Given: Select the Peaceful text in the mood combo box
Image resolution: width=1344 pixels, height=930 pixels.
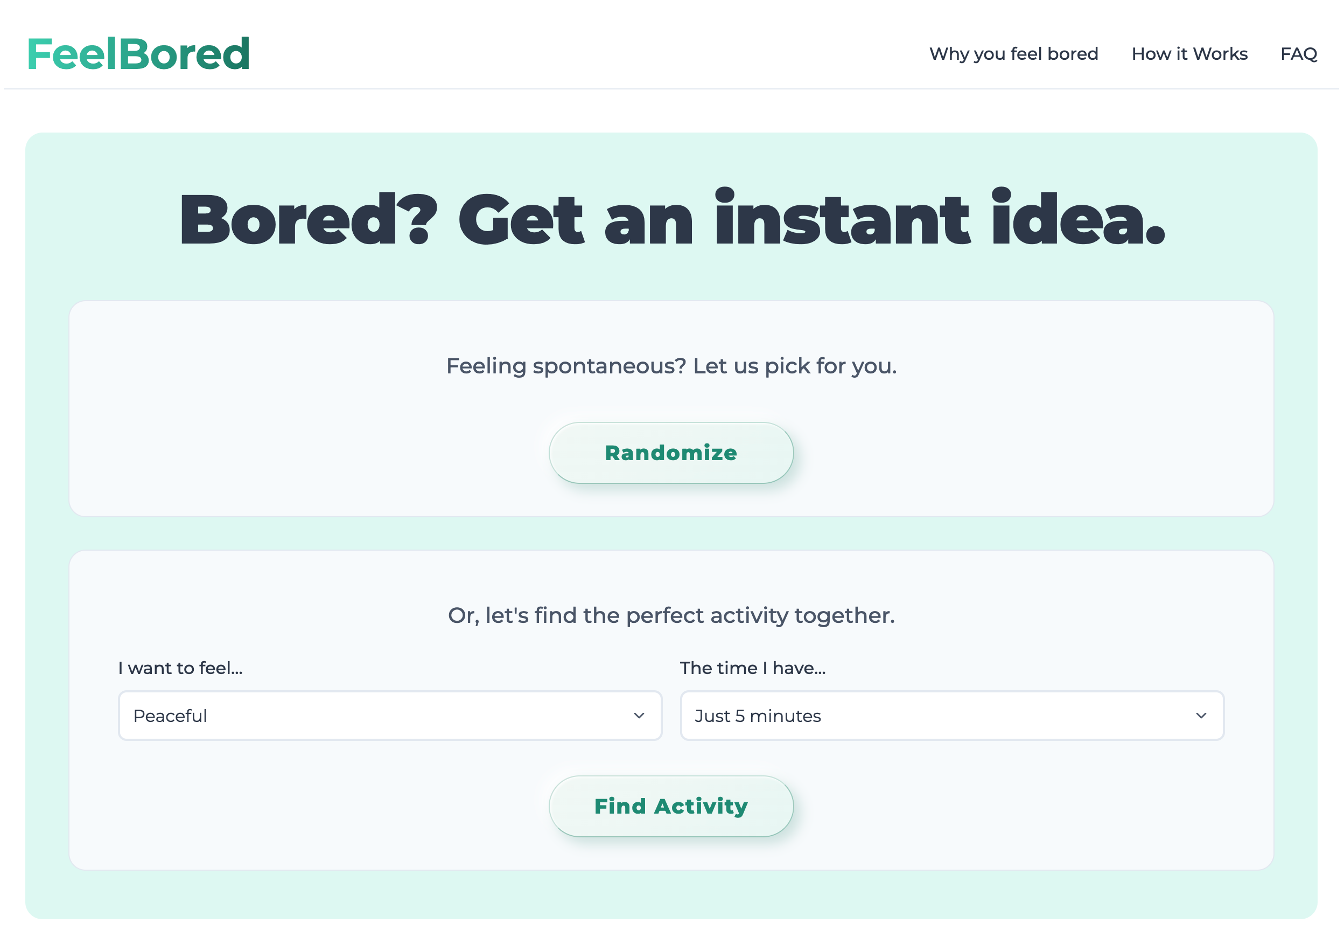Looking at the screenshot, I should point(170,716).
